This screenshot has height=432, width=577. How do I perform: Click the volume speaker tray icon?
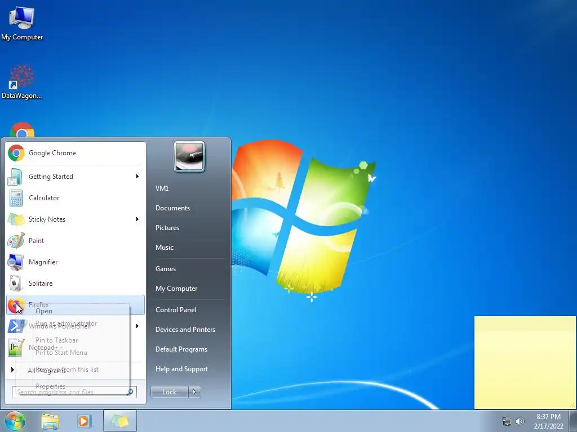520,421
